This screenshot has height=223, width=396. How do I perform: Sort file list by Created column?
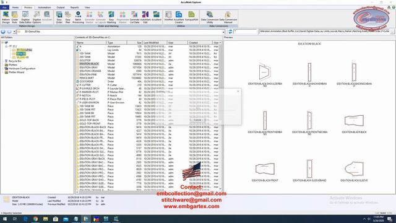coord(200,43)
